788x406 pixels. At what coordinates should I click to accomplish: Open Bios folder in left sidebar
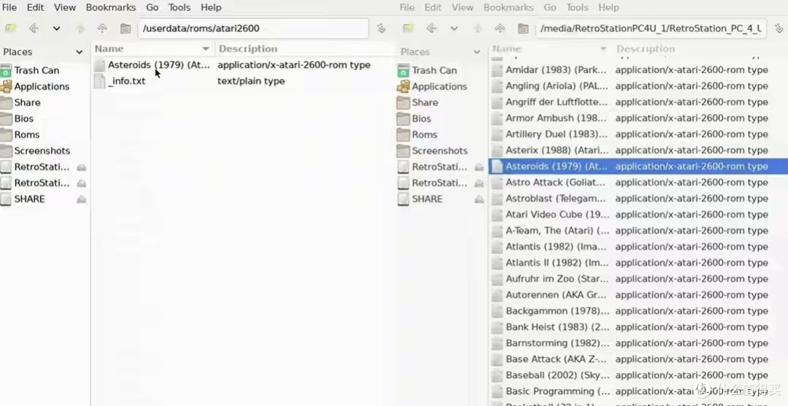[23, 119]
